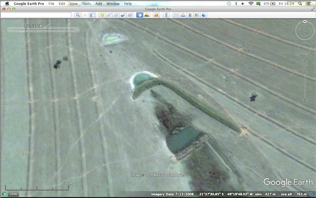The image size is (316, 198).
Task: Toggle historical imagery clock button
Action: 139,15
